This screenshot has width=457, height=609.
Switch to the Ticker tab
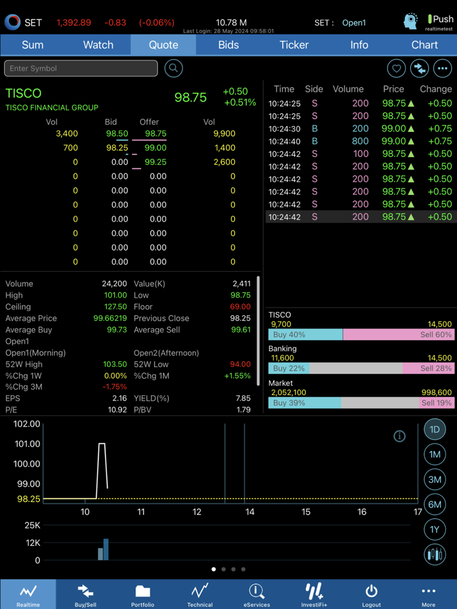(x=294, y=45)
